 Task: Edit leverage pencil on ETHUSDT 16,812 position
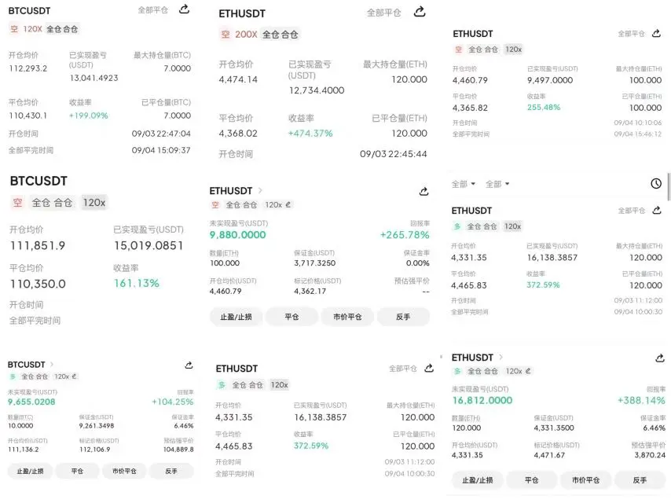pyautogui.click(x=528, y=371)
